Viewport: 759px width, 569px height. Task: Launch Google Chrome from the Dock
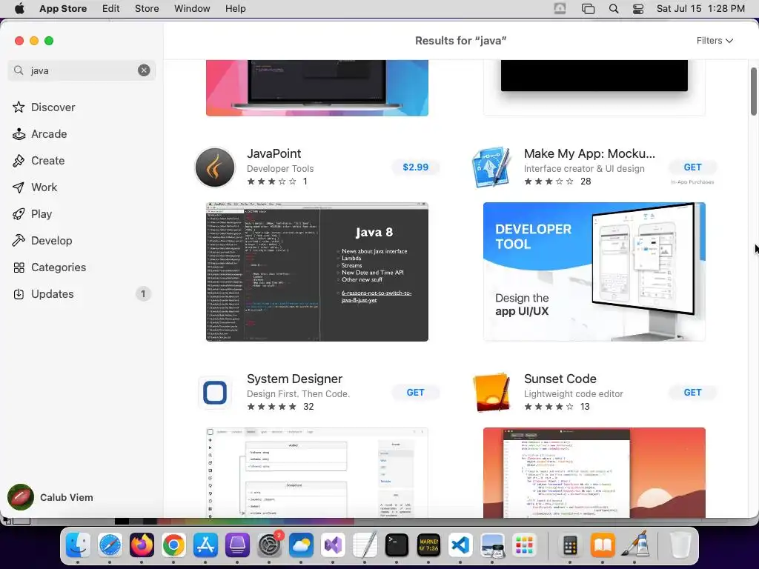click(173, 545)
